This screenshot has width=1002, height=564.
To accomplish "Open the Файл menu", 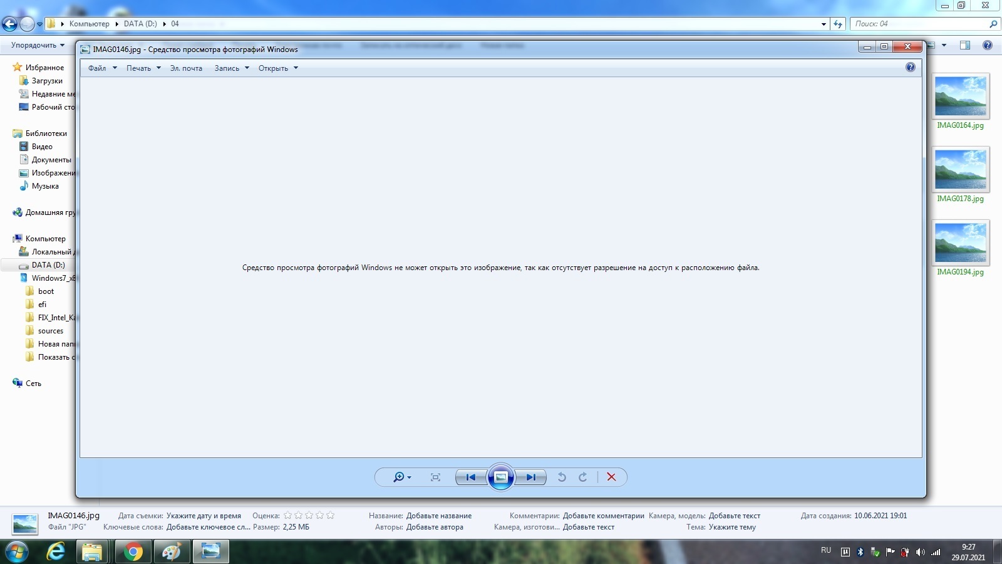I will pyautogui.click(x=103, y=68).
